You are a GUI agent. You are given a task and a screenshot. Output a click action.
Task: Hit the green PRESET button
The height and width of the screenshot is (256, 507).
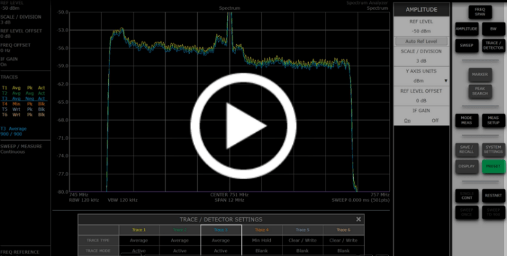coord(493,167)
